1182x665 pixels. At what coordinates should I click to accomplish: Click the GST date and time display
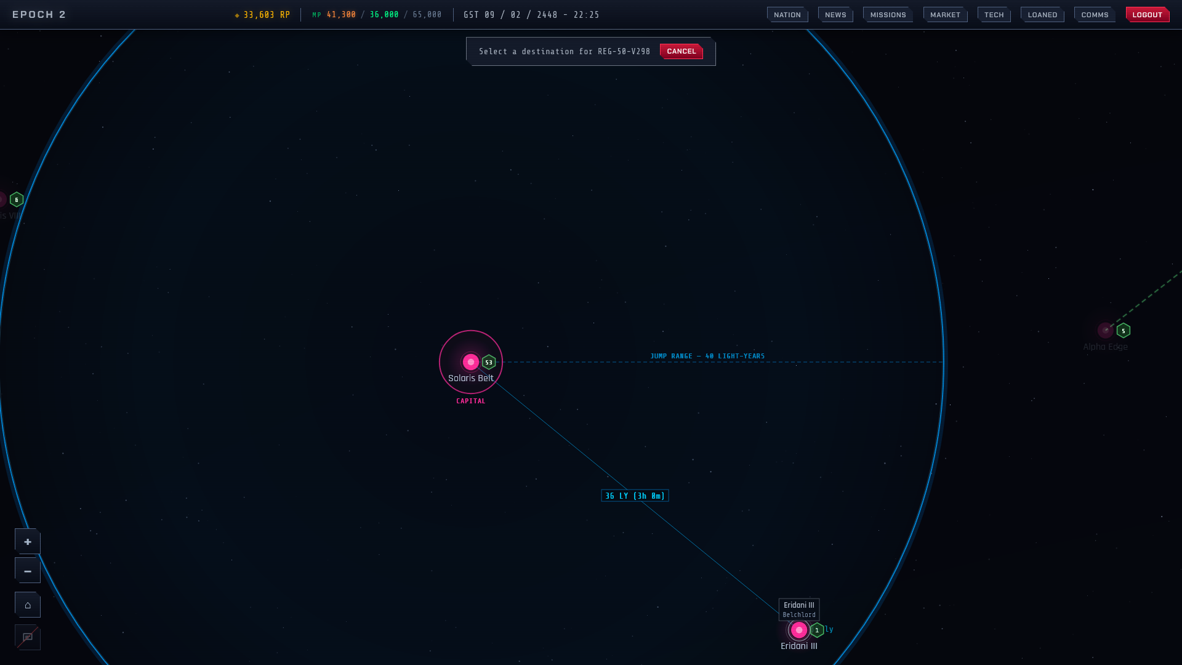(x=531, y=15)
